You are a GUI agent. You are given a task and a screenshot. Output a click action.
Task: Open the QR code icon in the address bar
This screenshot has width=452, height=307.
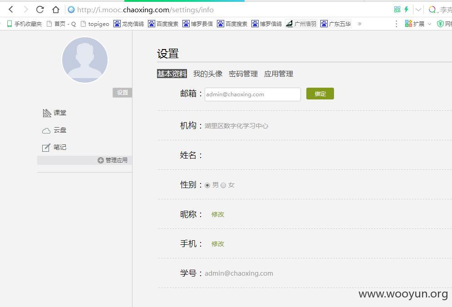click(397, 10)
